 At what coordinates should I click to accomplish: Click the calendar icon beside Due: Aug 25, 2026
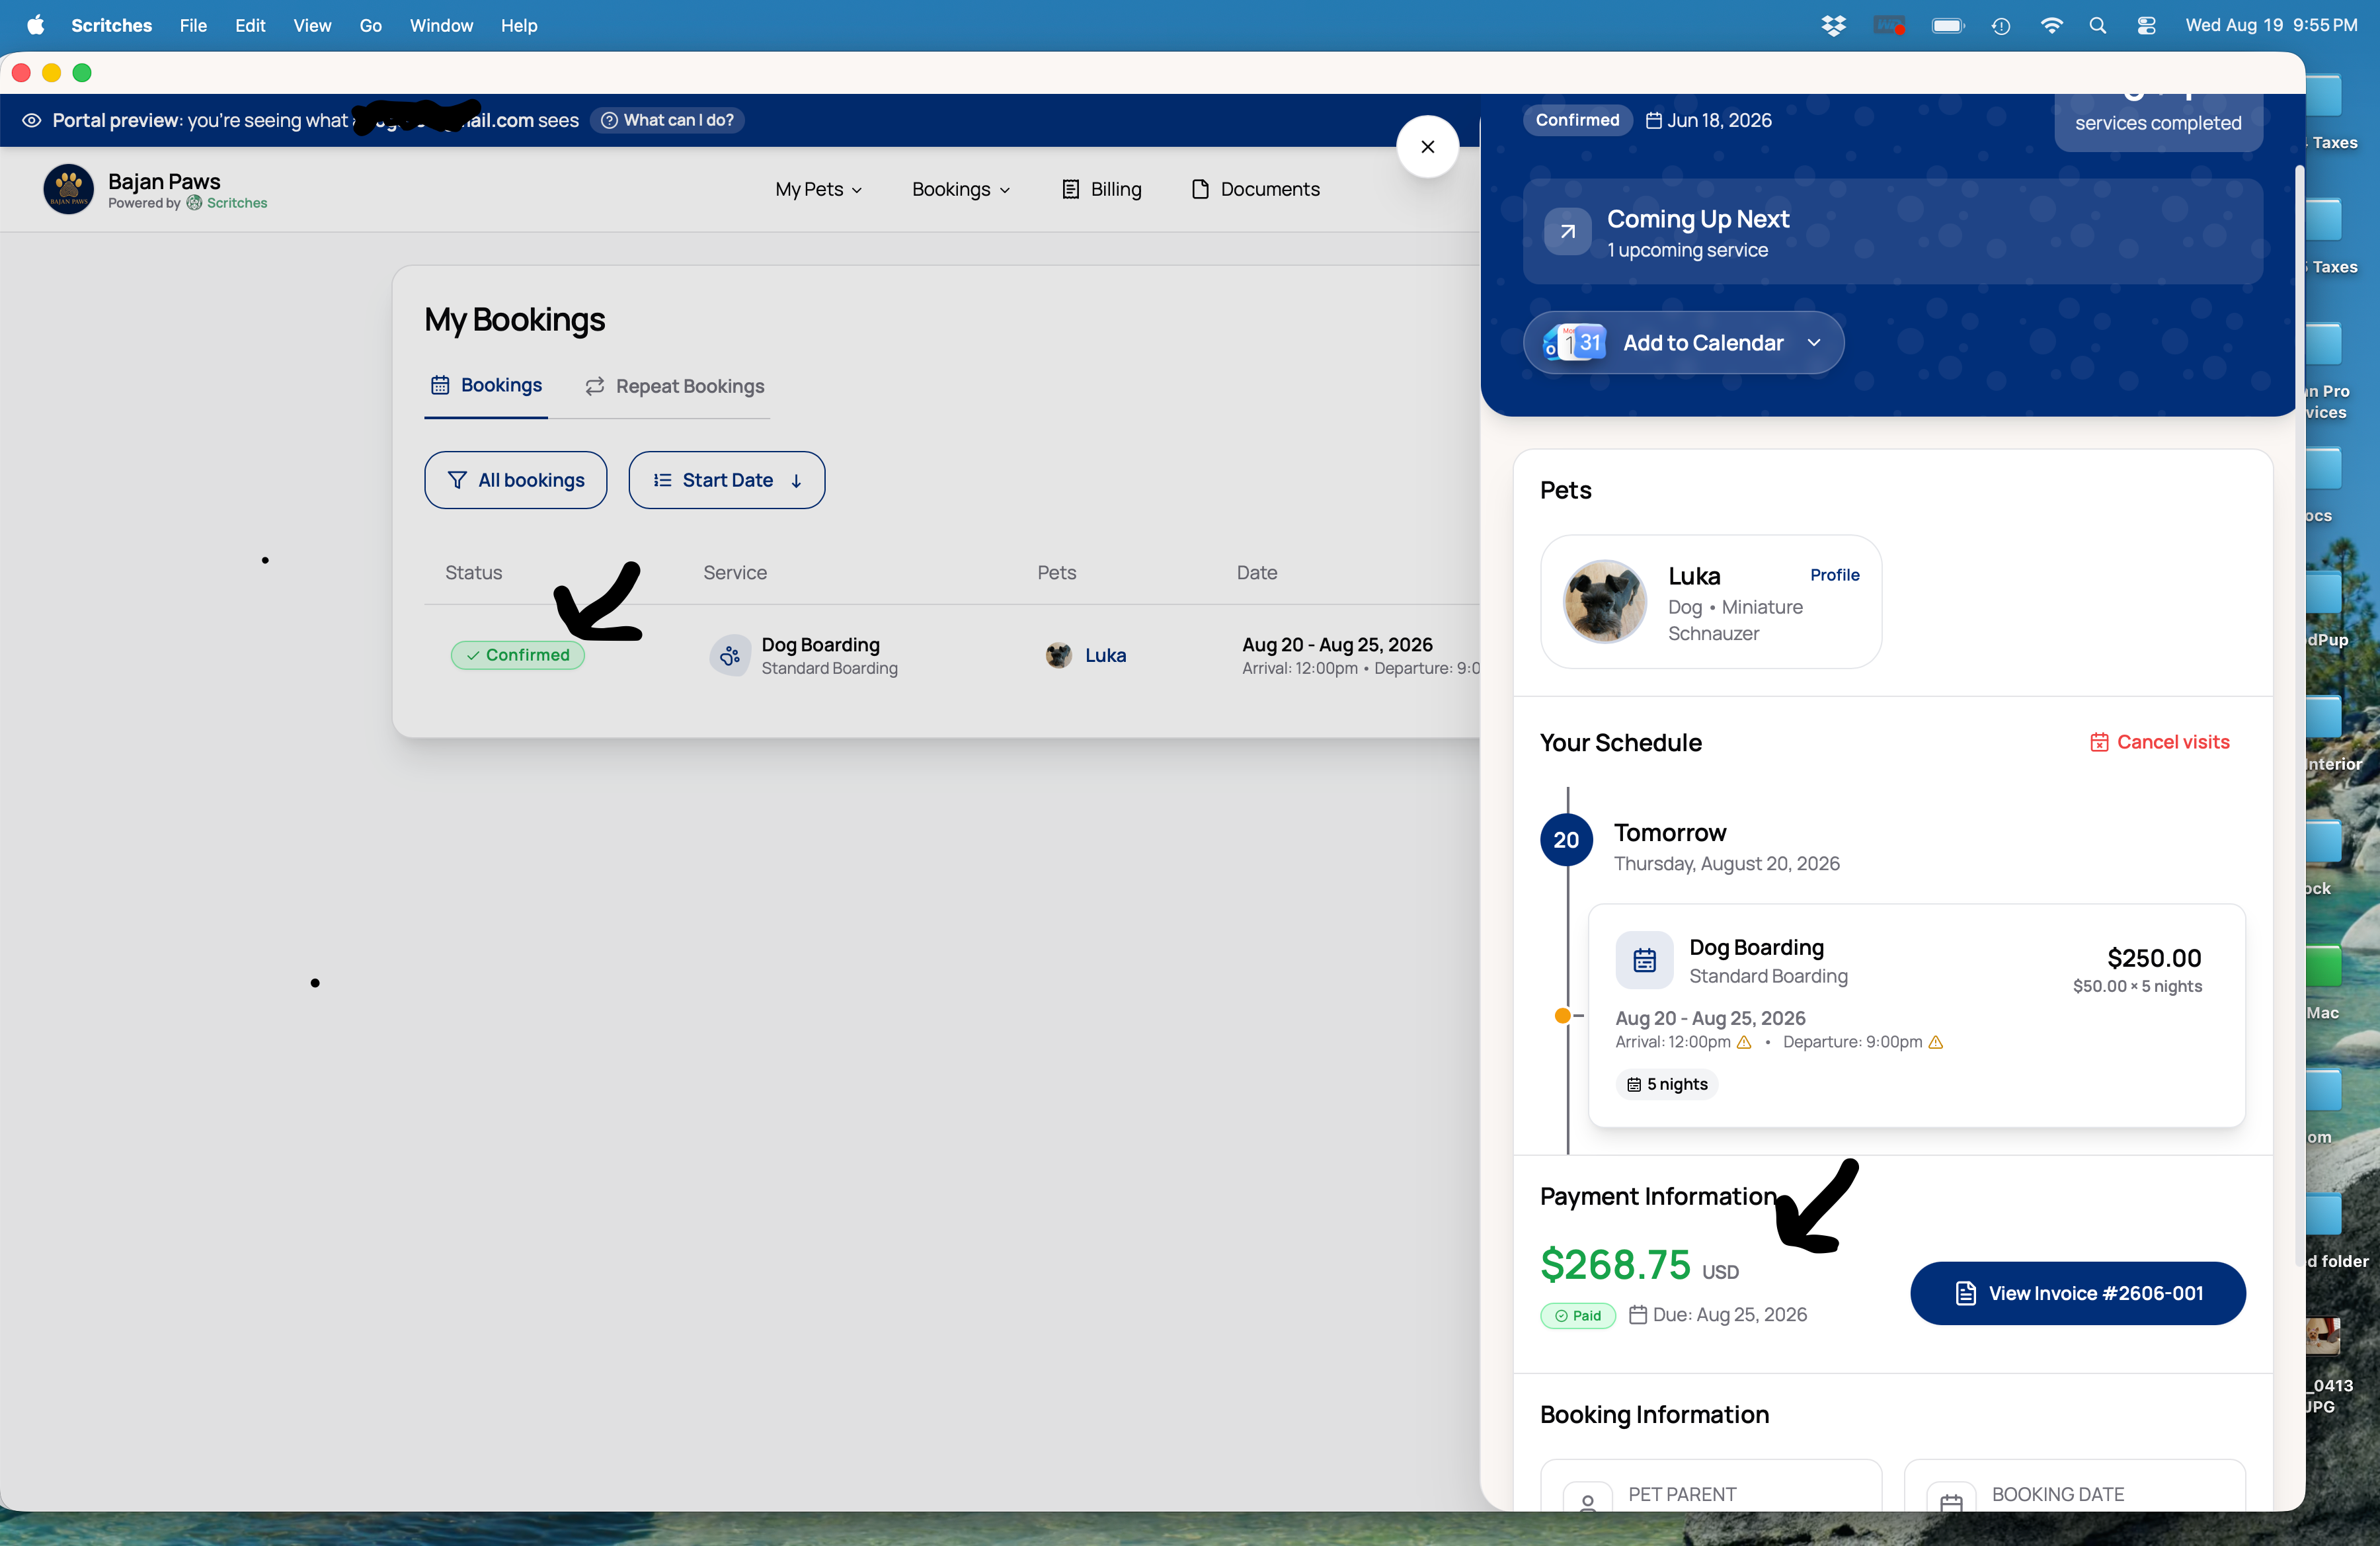(x=1638, y=1315)
